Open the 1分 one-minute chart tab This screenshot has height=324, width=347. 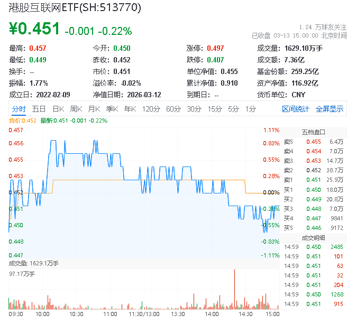tap(250, 109)
